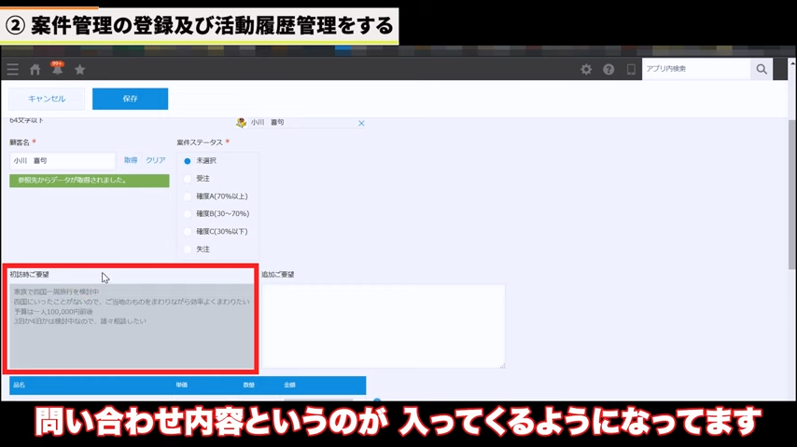
Task: Click the 初訪時ご要望 text area
Action: [x=132, y=326]
